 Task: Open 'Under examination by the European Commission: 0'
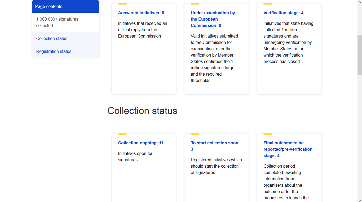pos(213,19)
